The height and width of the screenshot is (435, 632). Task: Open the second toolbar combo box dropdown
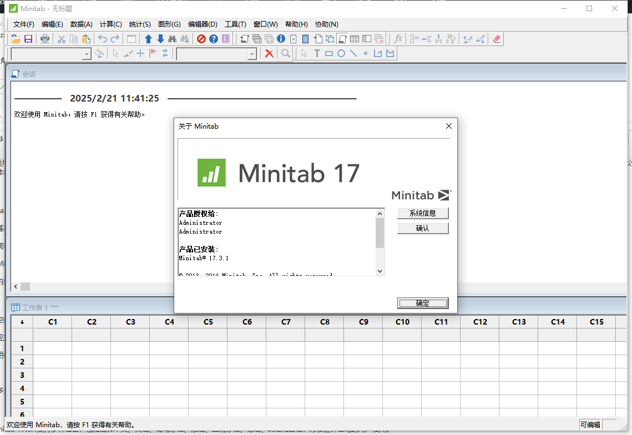(252, 54)
